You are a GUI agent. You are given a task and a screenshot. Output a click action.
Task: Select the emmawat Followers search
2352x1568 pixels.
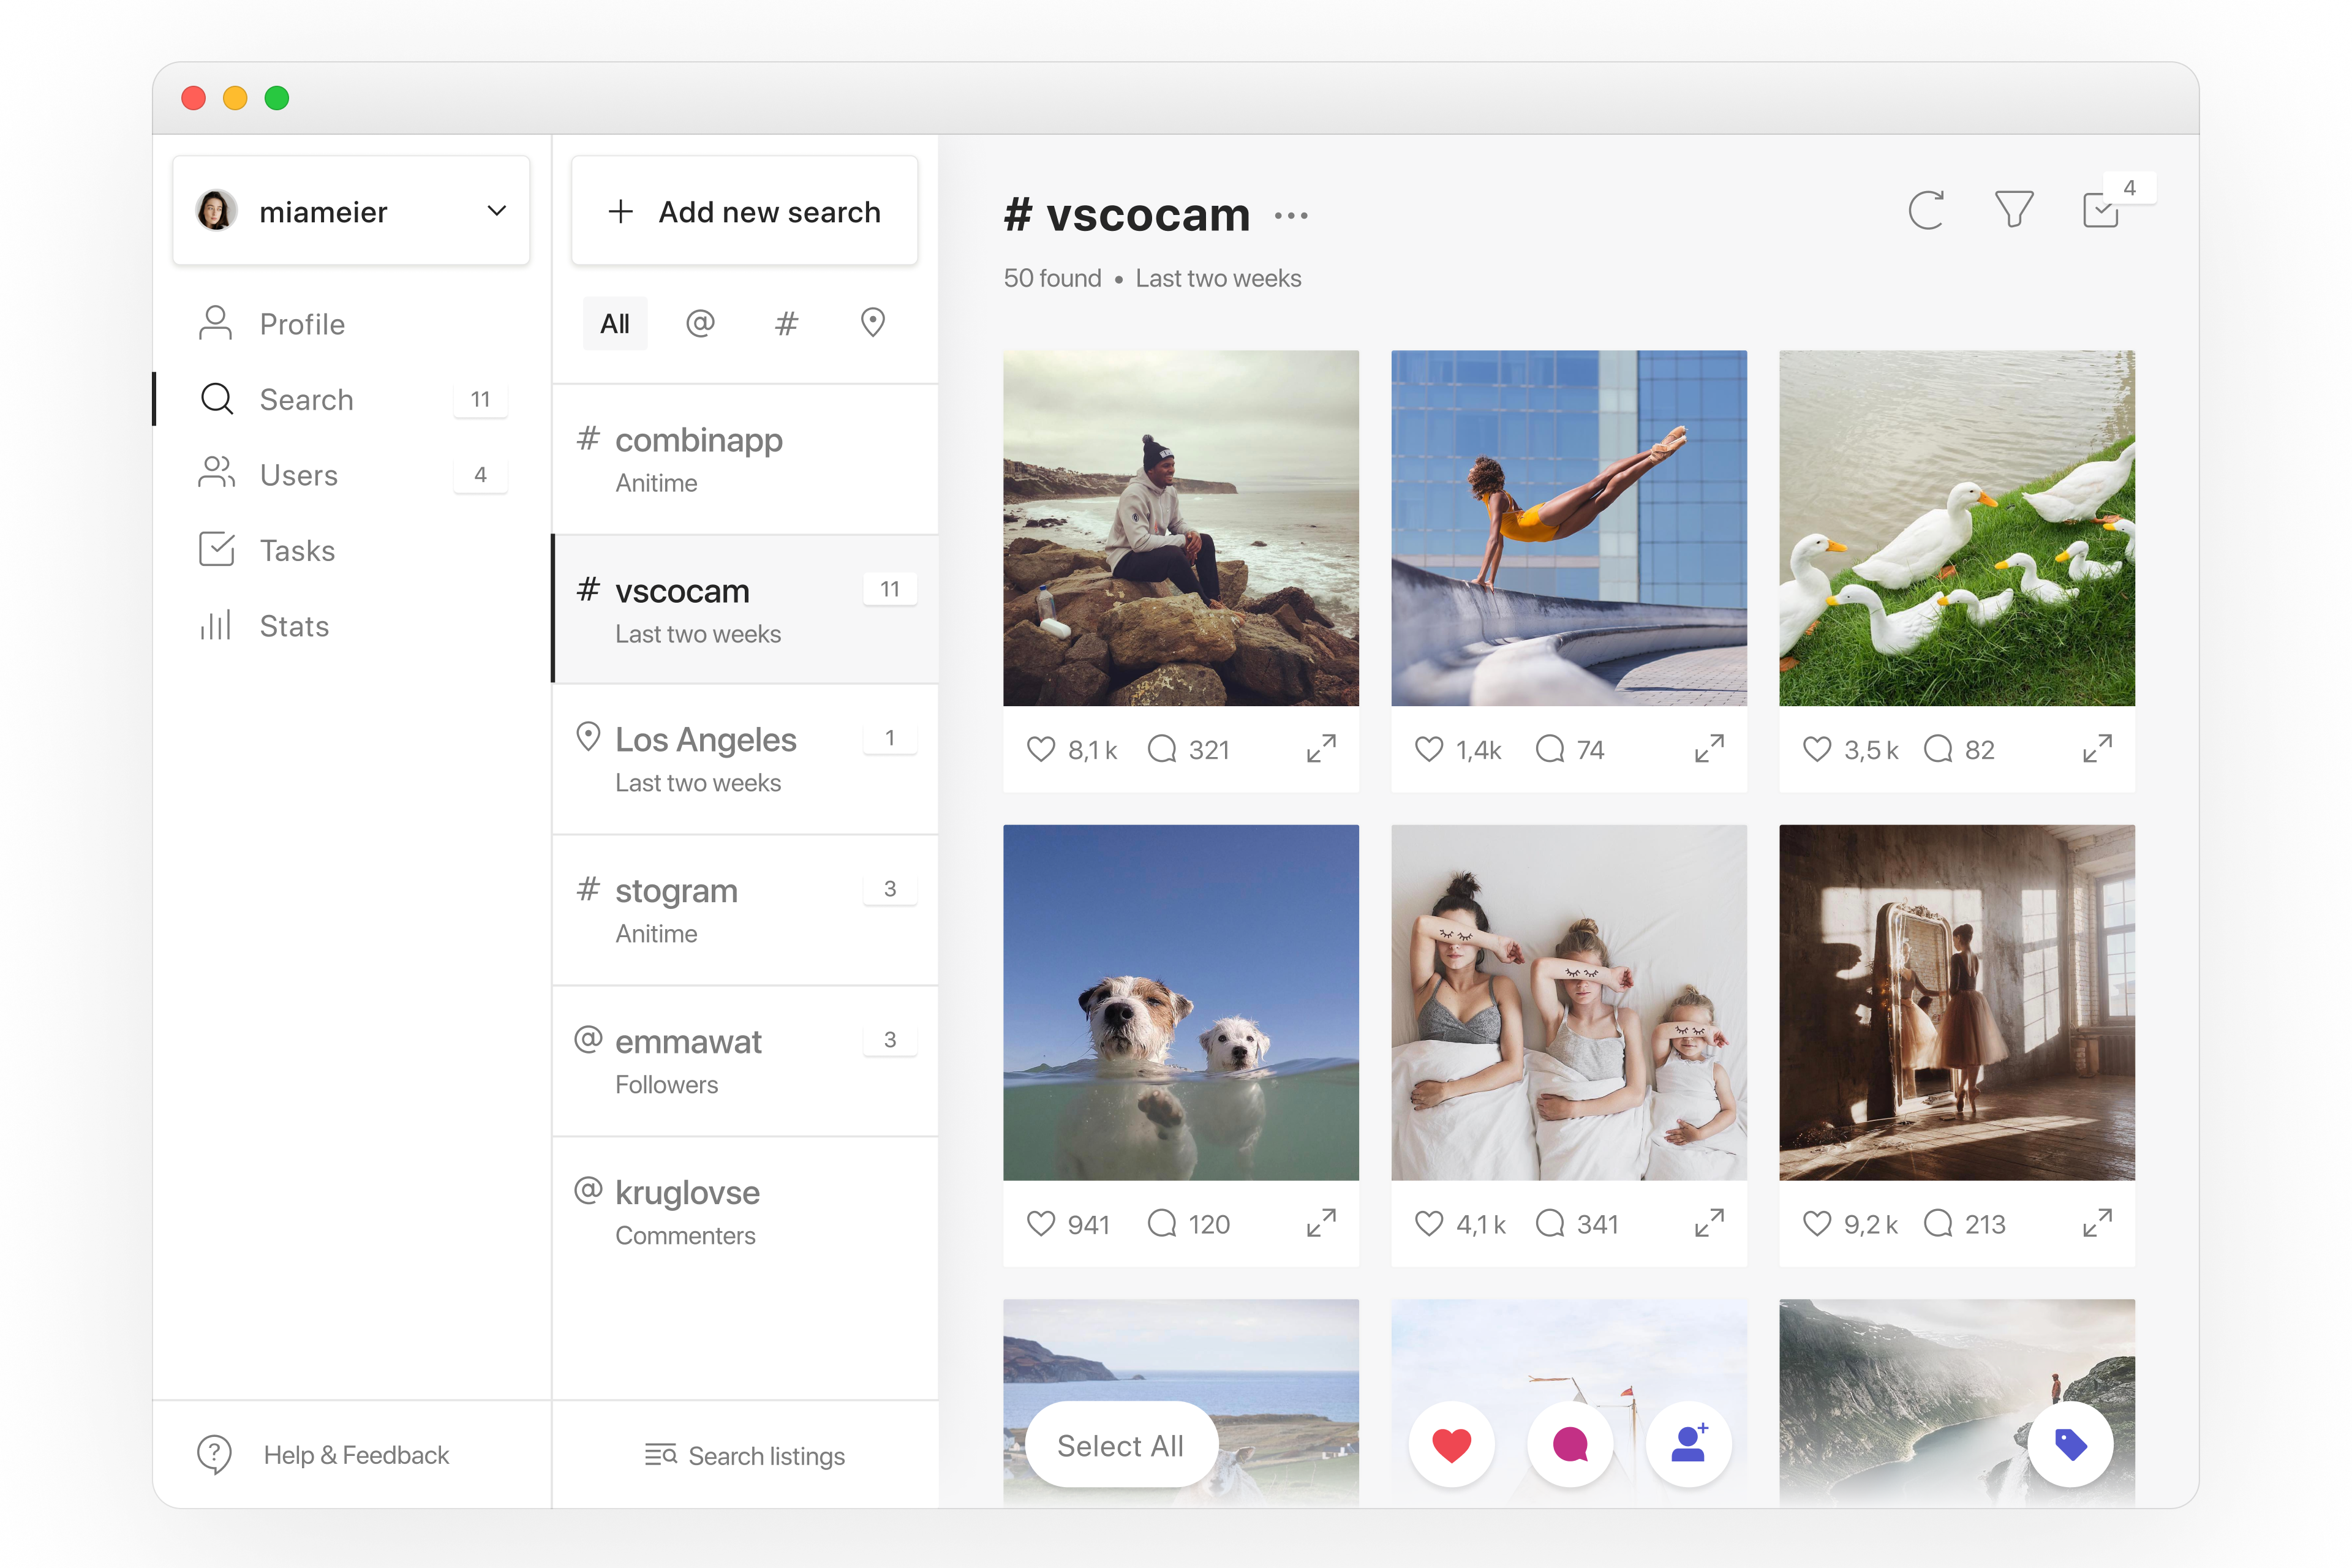[x=745, y=1061]
